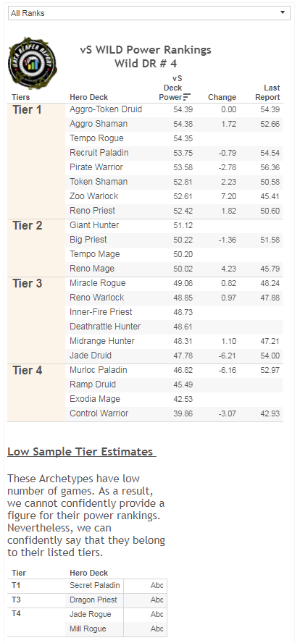Select the Tier 2 label cell

coord(36,248)
